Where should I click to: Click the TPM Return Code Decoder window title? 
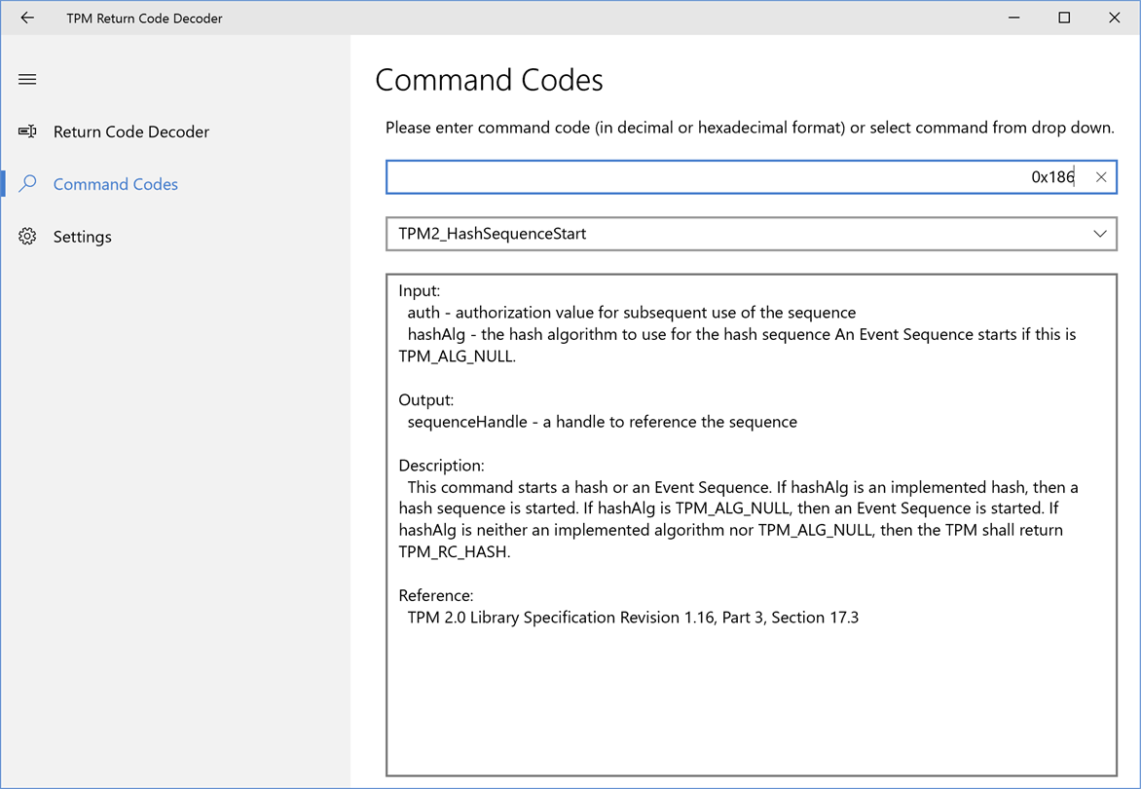pos(144,18)
